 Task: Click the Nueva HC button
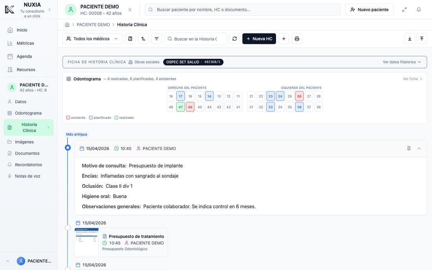click(259, 39)
